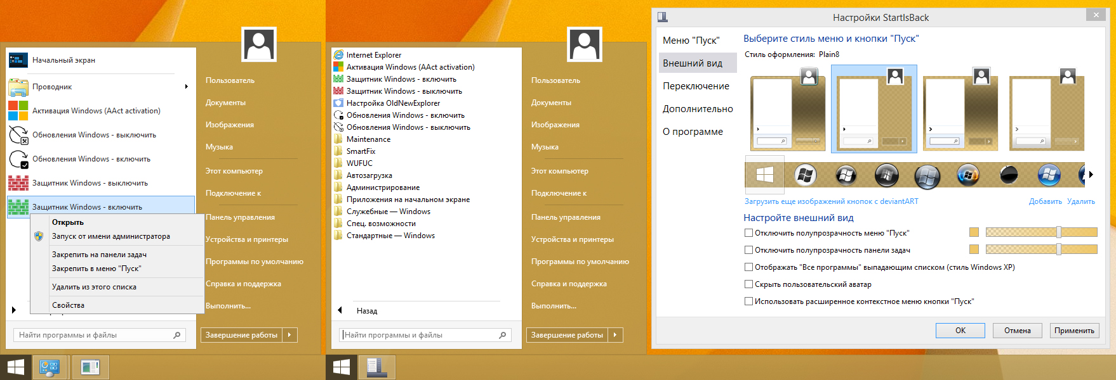The height and width of the screenshot is (380, 1116).
Task: Click color swatch beside Start menu transparency option
Action: point(974,232)
